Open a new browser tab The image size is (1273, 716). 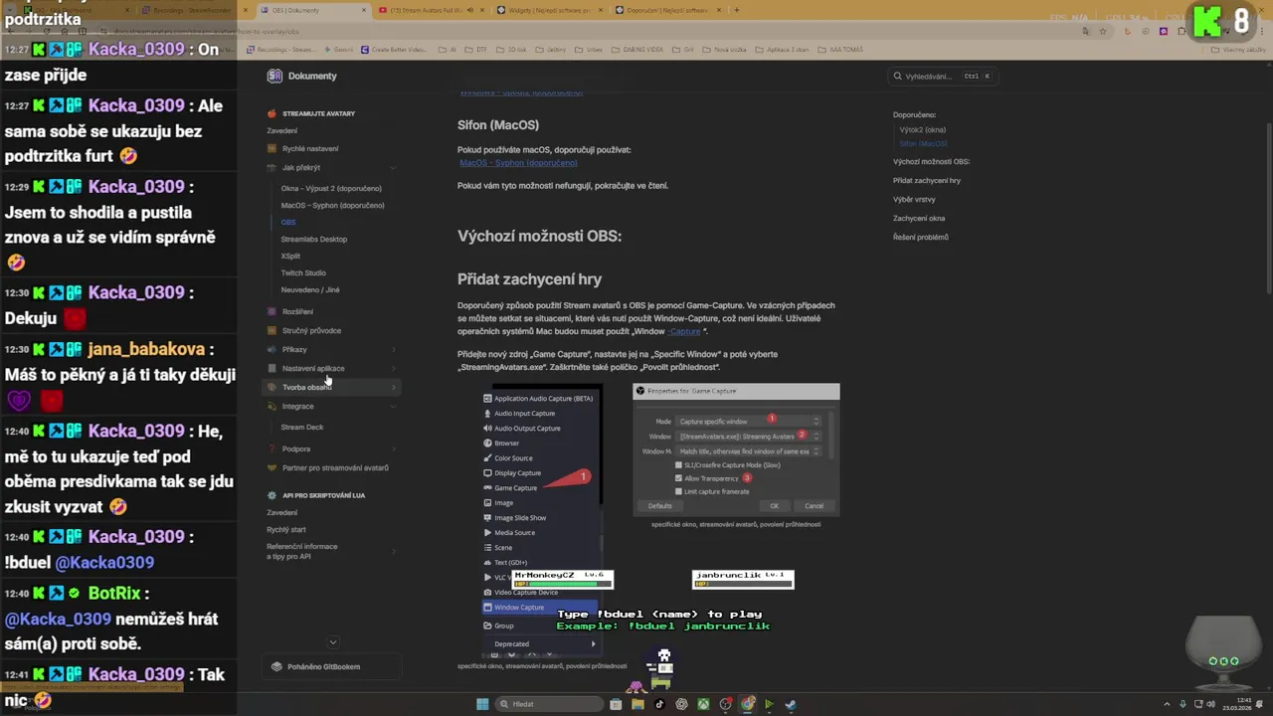point(737,10)
